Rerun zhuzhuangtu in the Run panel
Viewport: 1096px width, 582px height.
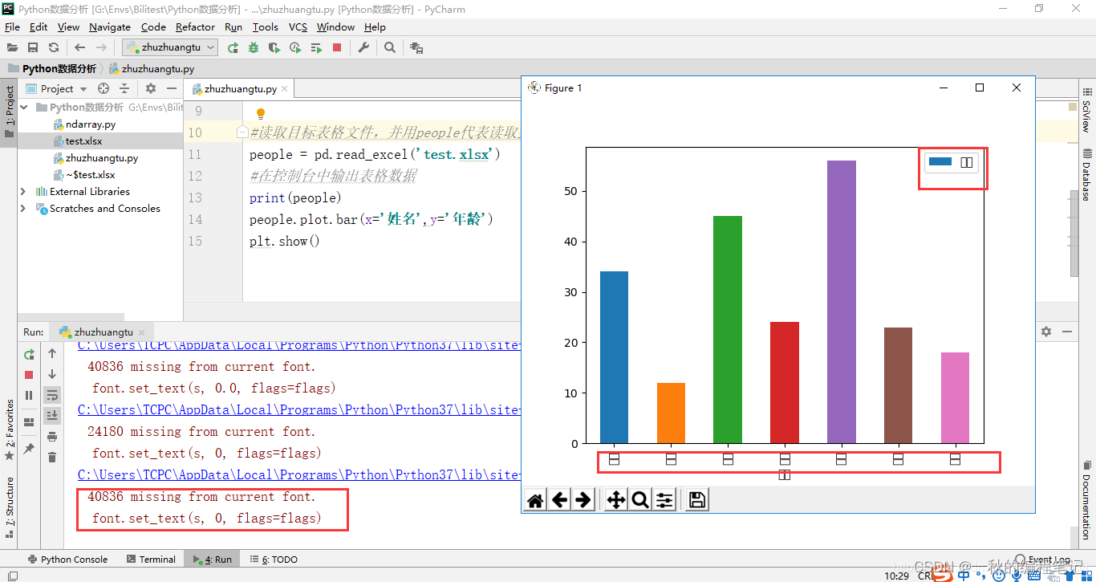[x=29, y=354]
